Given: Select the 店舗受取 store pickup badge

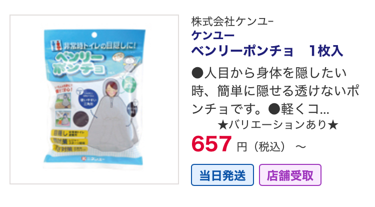Looking at the screenshot, I should pos(290,175).
